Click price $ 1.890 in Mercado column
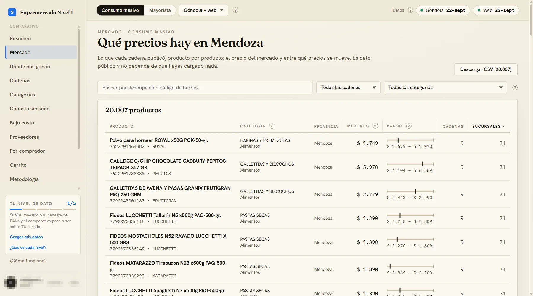533x296 pixels. click(367, 269)
